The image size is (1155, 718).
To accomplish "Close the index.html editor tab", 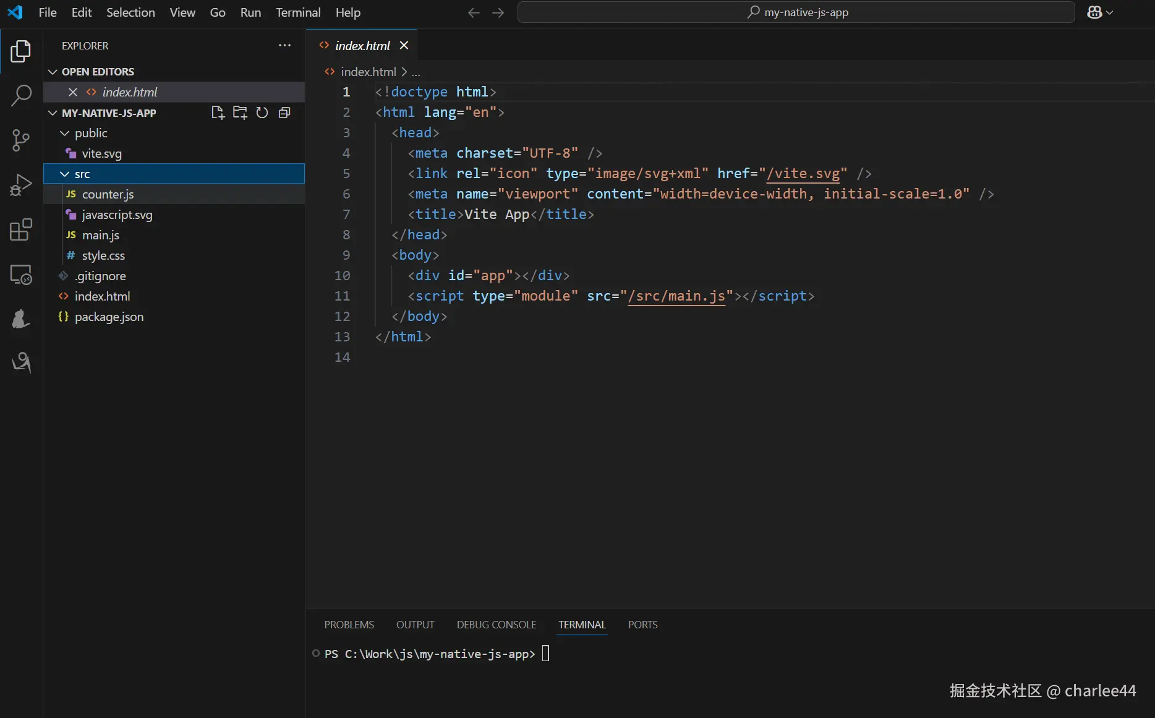I will coord(404,45).
